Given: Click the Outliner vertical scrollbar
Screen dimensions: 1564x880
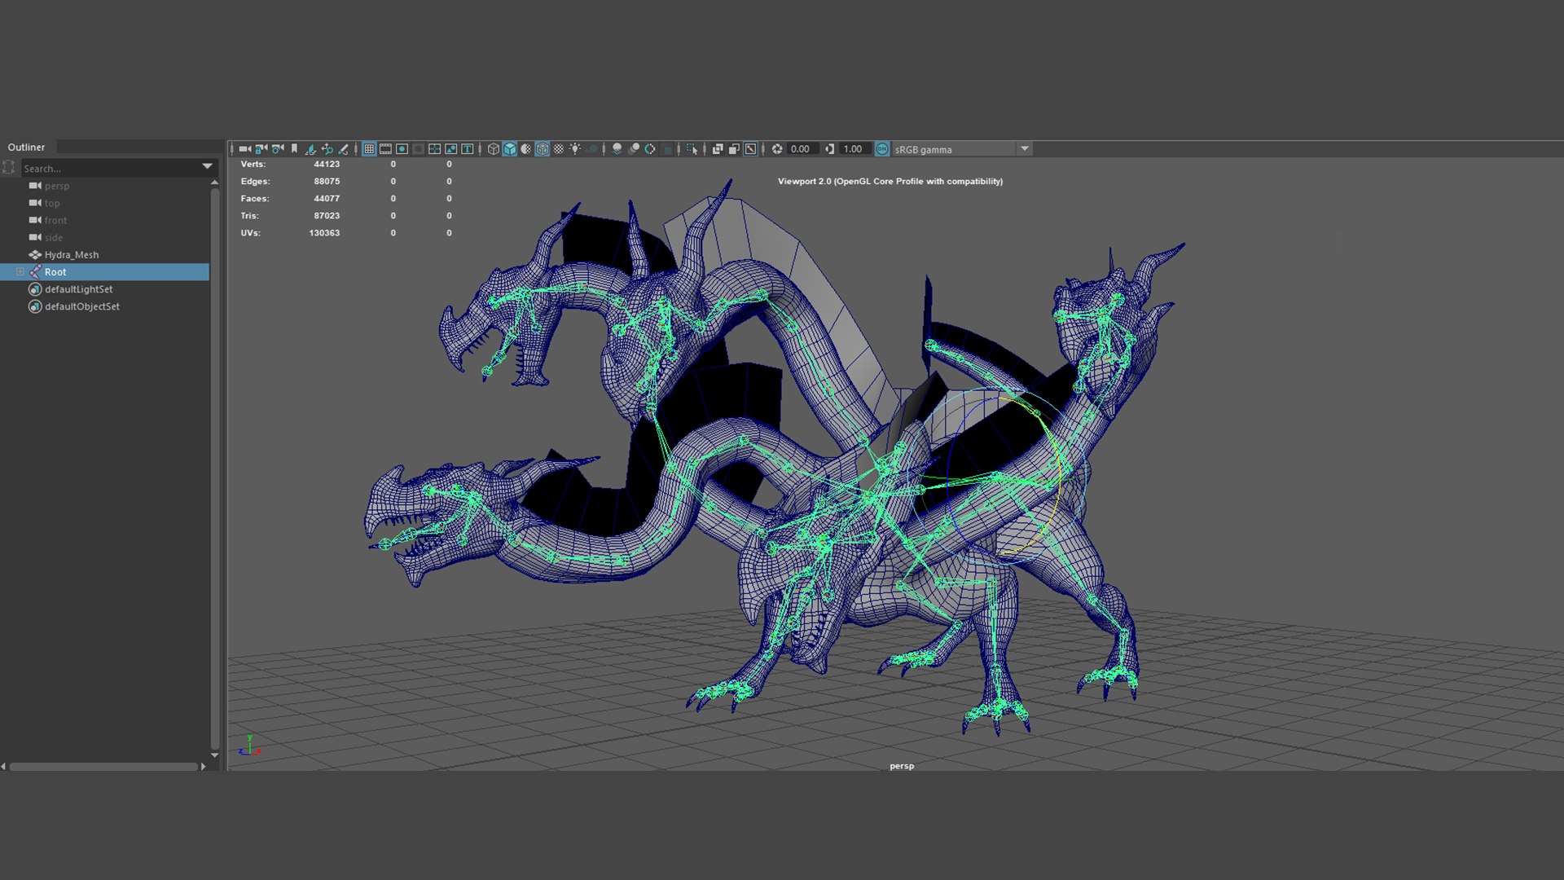Looking at the screenshot, I should tap(214, 469).
